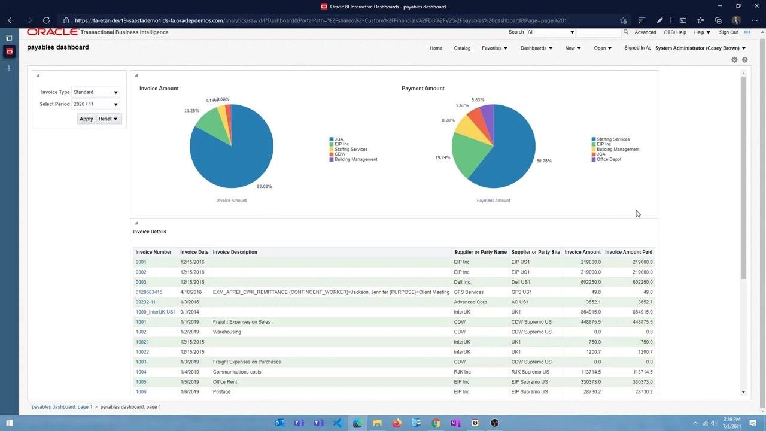Viewport: 766px width, 431px height.
Task: Click the Invoice Amount column header
Action: [582, 252]
